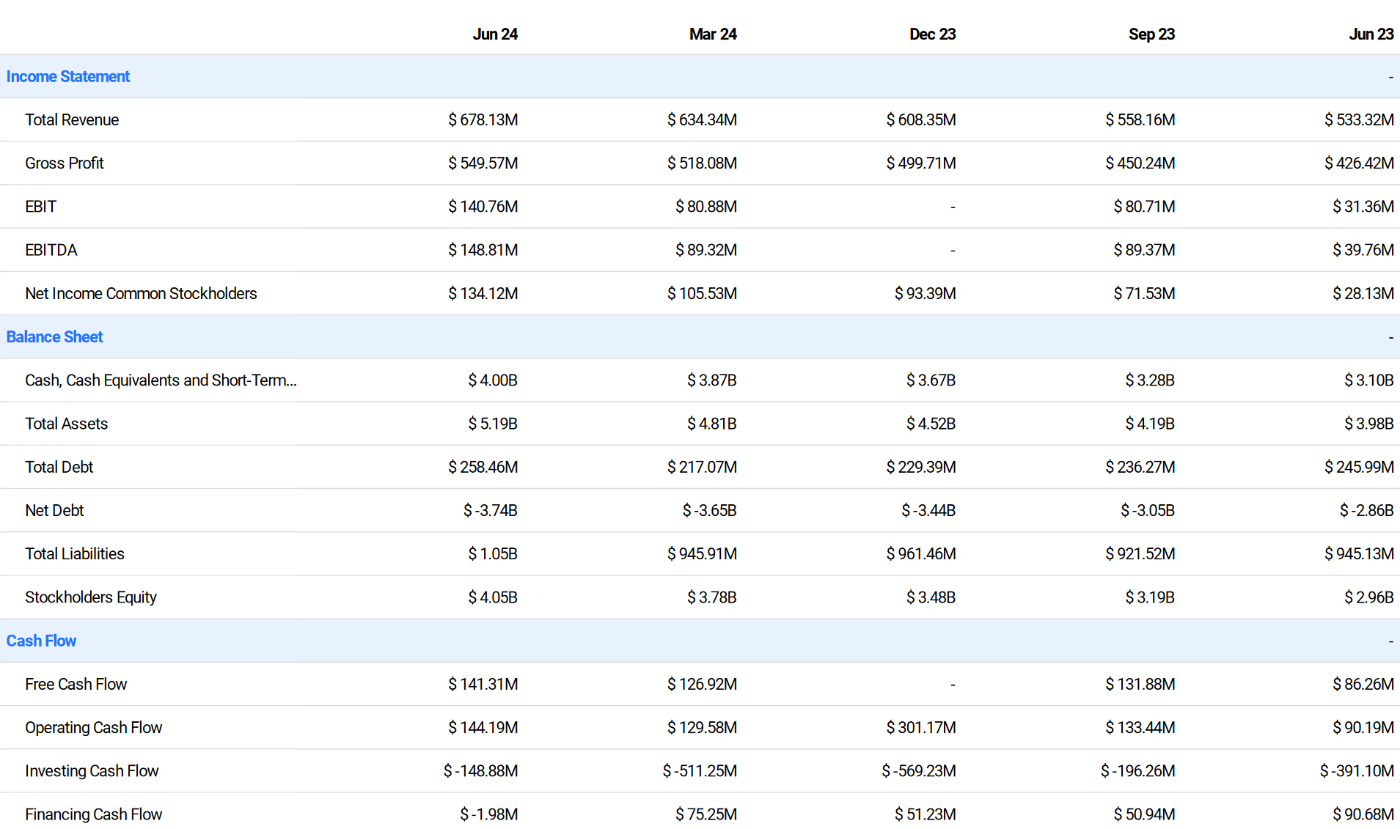Select the Mar 24 column header
Screen dimensions: 1400x829
(x=713, y=34)
